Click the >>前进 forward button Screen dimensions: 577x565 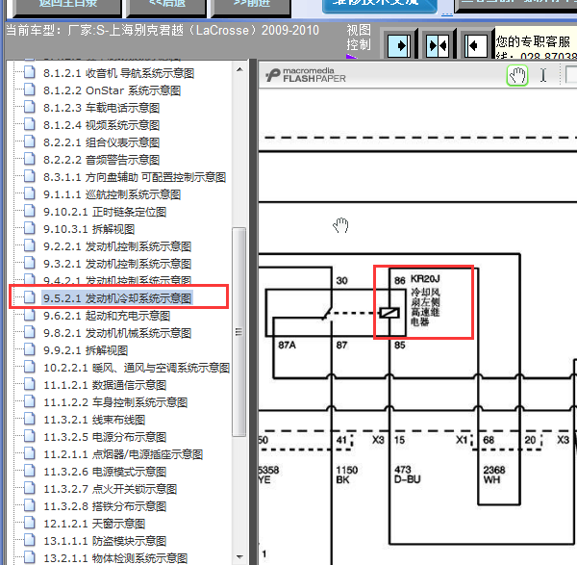(x=252, y=6)
